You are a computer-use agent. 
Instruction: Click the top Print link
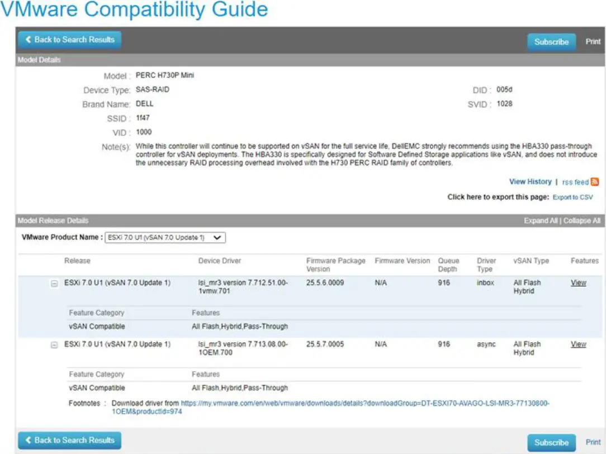click(593, 41)
